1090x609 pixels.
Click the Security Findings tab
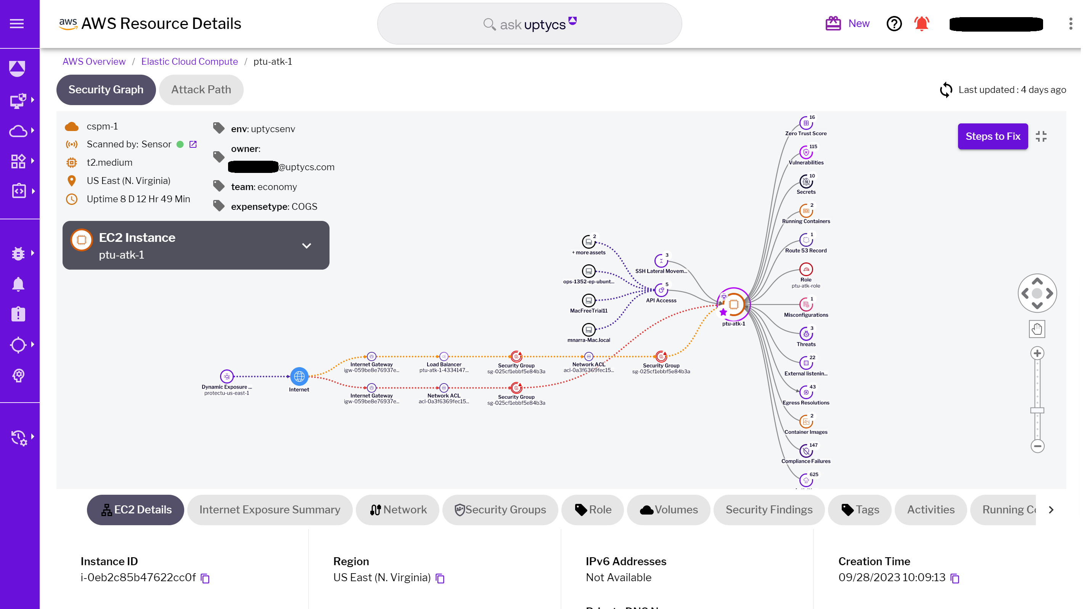click(x=769, y=510)
